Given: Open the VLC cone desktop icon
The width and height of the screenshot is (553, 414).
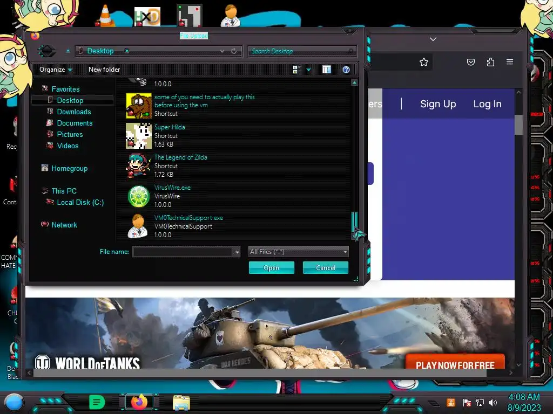Looking at the screenshot, I should tap(105, 16).
